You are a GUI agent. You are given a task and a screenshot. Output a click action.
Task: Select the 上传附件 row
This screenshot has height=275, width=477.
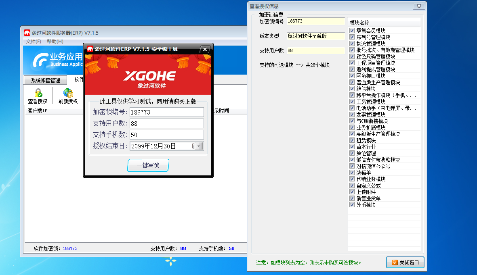384,192
